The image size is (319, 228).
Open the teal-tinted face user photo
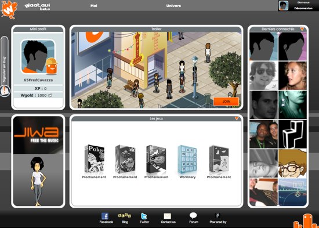coord(292,104)
